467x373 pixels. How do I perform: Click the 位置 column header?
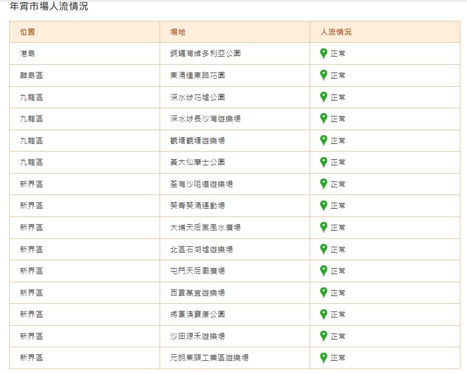[28, 32]
